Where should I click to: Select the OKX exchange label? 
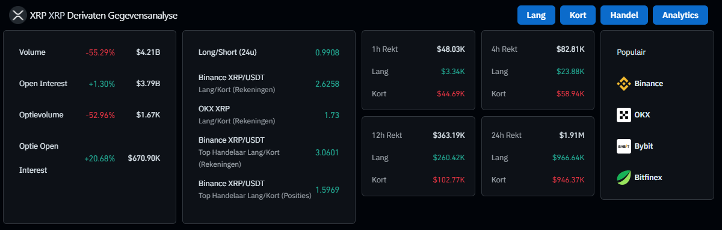643,115
